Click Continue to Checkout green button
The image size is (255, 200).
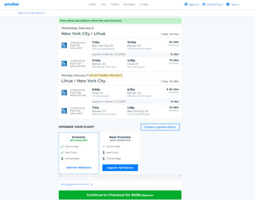(120, 195)
